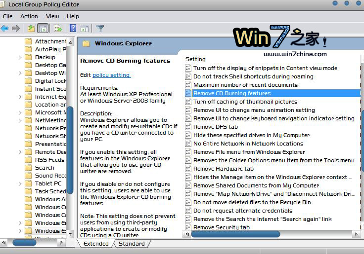Click settings list scroll left arrow
Viewport: 364px width, 254px height.
coord(187,234)
